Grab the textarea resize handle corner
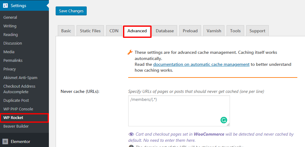The height and width of the screenshot is (147, 305). [228, 125]
